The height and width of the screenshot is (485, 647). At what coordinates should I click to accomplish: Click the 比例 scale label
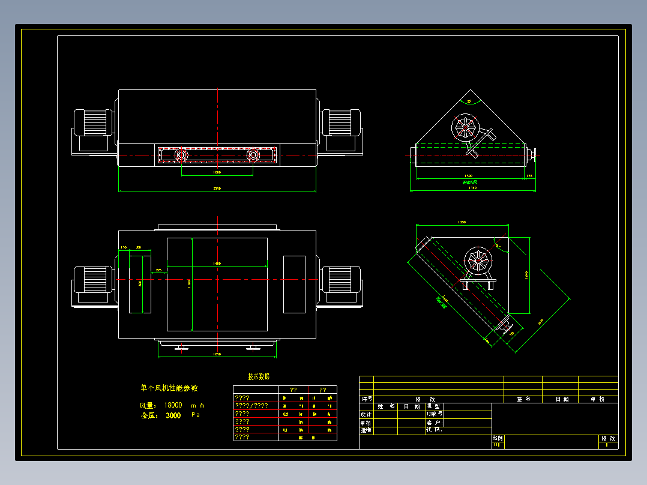click(x=498, y=438)
